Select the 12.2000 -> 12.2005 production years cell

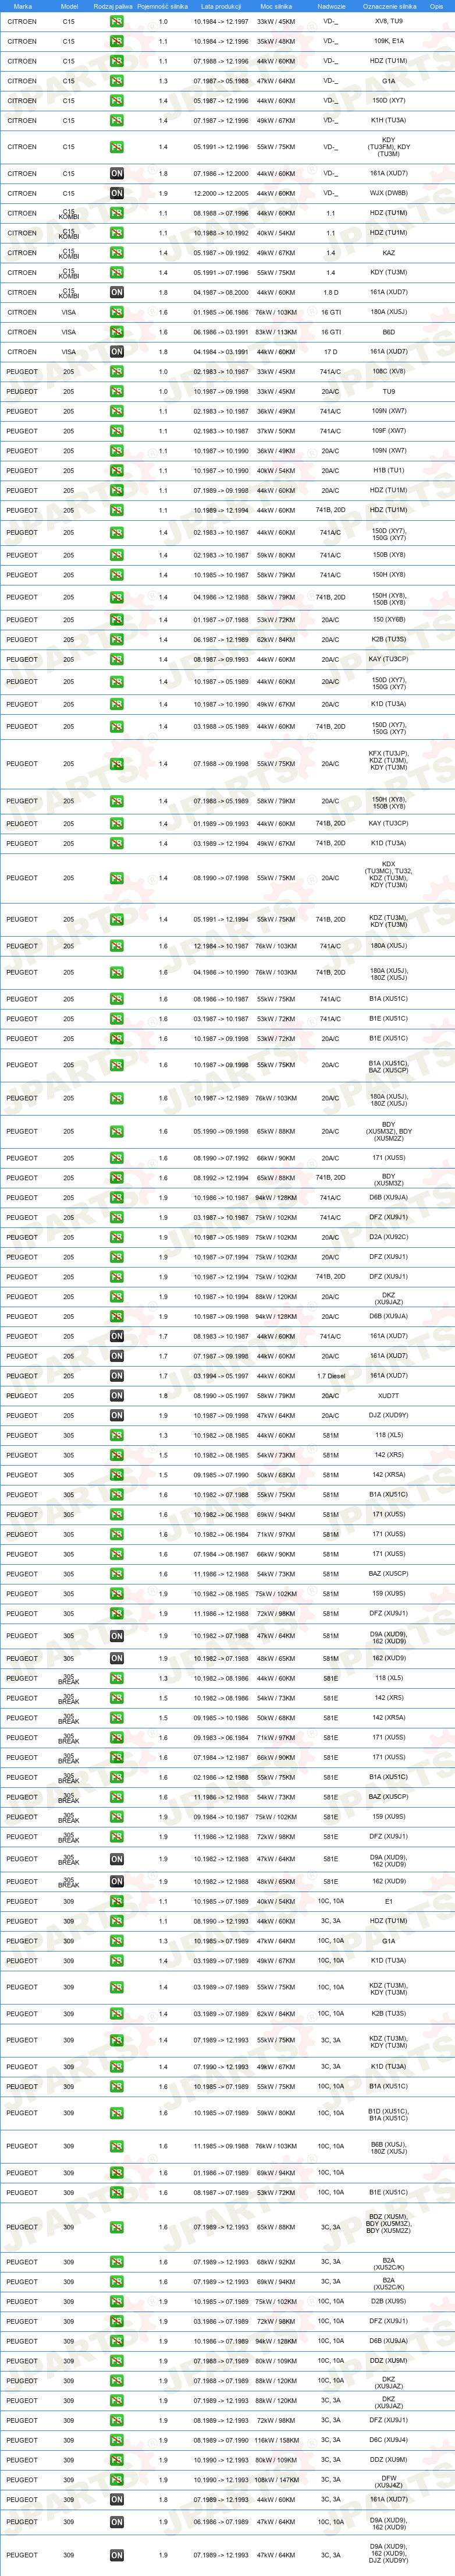pos(221,193)
